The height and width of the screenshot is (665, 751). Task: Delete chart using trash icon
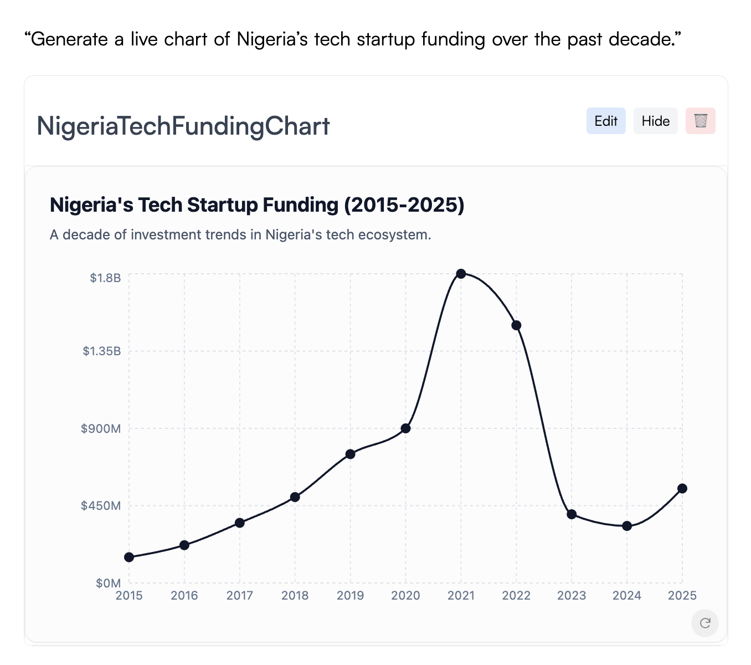701,121
